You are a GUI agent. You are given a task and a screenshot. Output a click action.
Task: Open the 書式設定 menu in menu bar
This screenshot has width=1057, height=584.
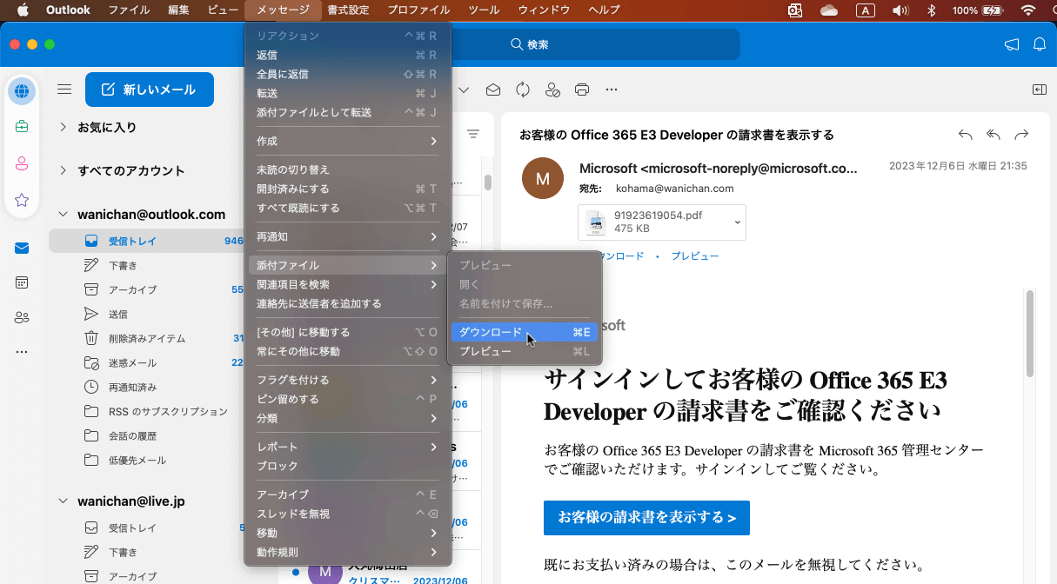pyautogui.click(x=348, y=10)
